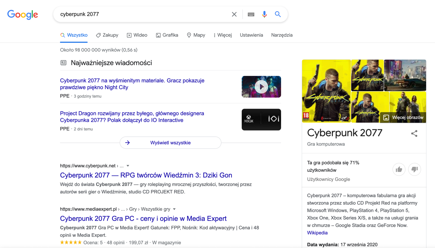Expand dropdown arrow next to mediaexpert.pl URL
435x248 pixels.
(174, 209)
